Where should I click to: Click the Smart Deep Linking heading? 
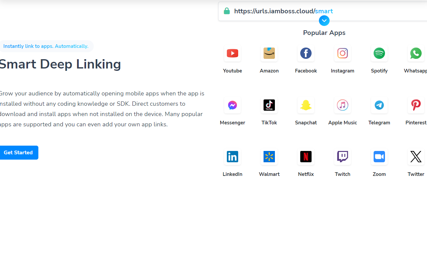coord(60,64)
